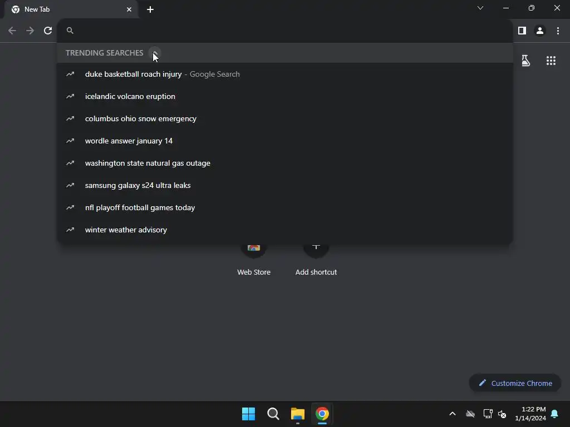570x427 pixels.
Task: Click Add shortcut tile
Action: tap(316, 260)
